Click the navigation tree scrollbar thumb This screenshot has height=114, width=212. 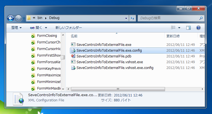(x=63, y=57)
